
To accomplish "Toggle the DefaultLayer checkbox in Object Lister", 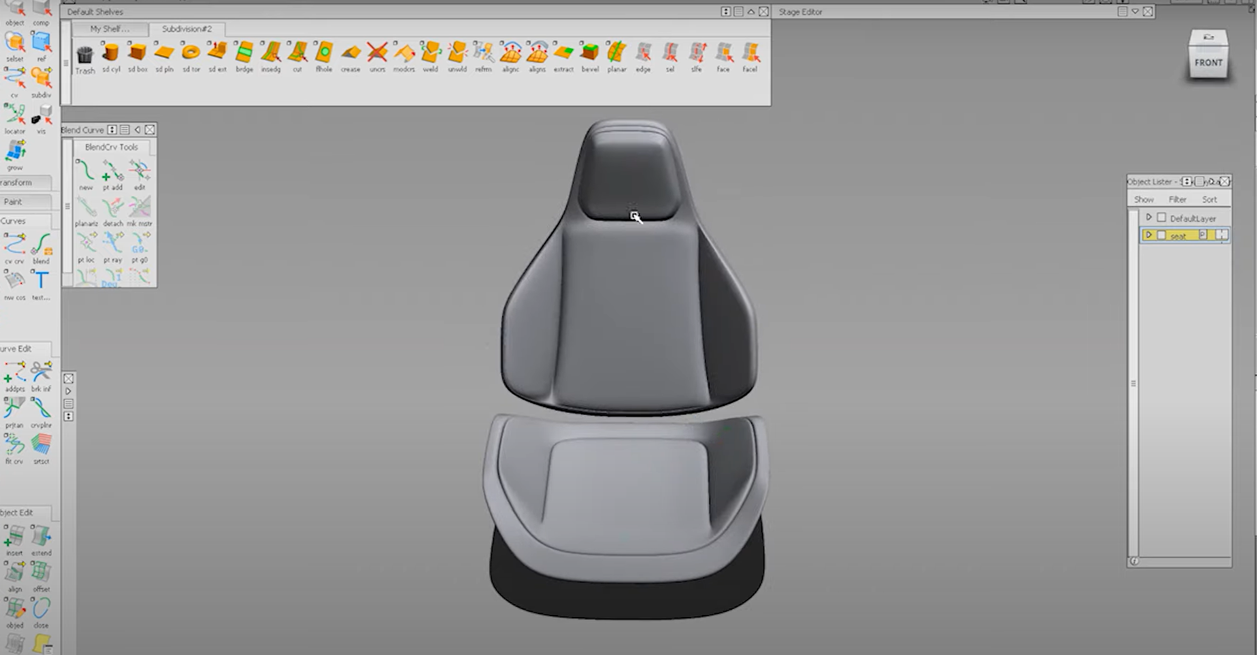I will click(x=1161, y=218).
